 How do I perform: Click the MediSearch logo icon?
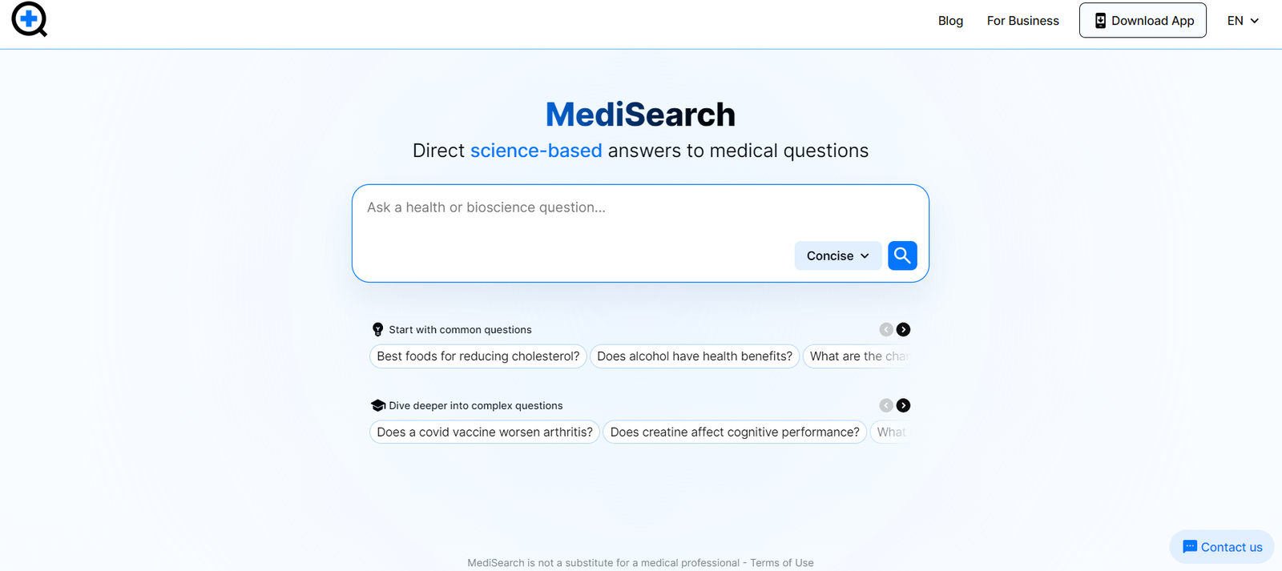(30, 20)
